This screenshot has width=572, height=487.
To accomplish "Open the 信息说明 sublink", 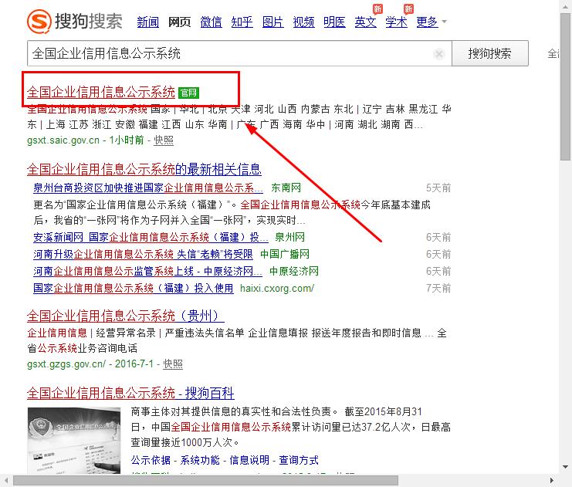I will pyautogui.click(x=249, y=460).
